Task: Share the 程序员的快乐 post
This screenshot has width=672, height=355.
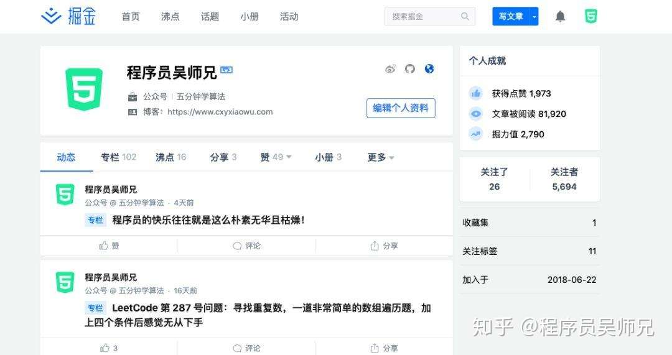Action: pyautogui.click(x=384, y=246)
